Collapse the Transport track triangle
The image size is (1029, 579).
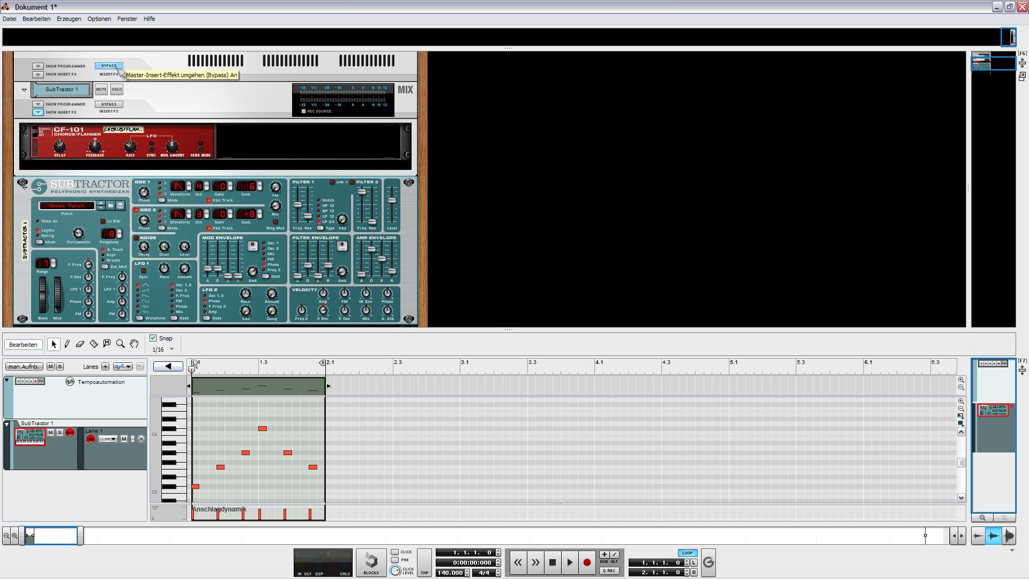click(x=7, y=380)
